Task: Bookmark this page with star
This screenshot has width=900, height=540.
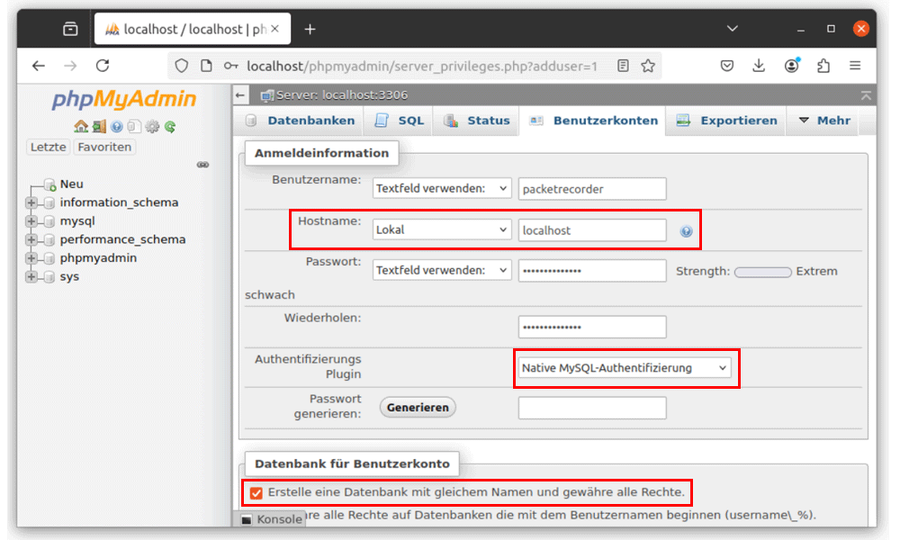Action: (648, 66)
